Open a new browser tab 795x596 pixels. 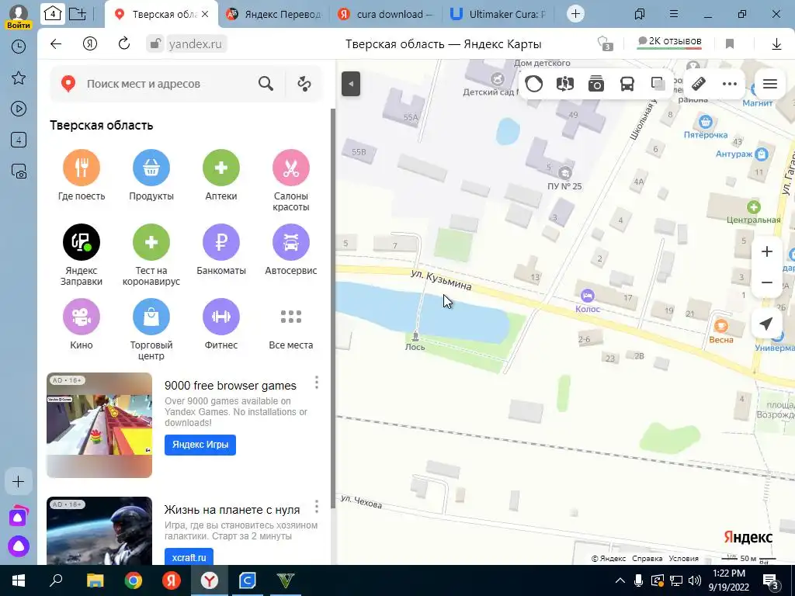575,14
